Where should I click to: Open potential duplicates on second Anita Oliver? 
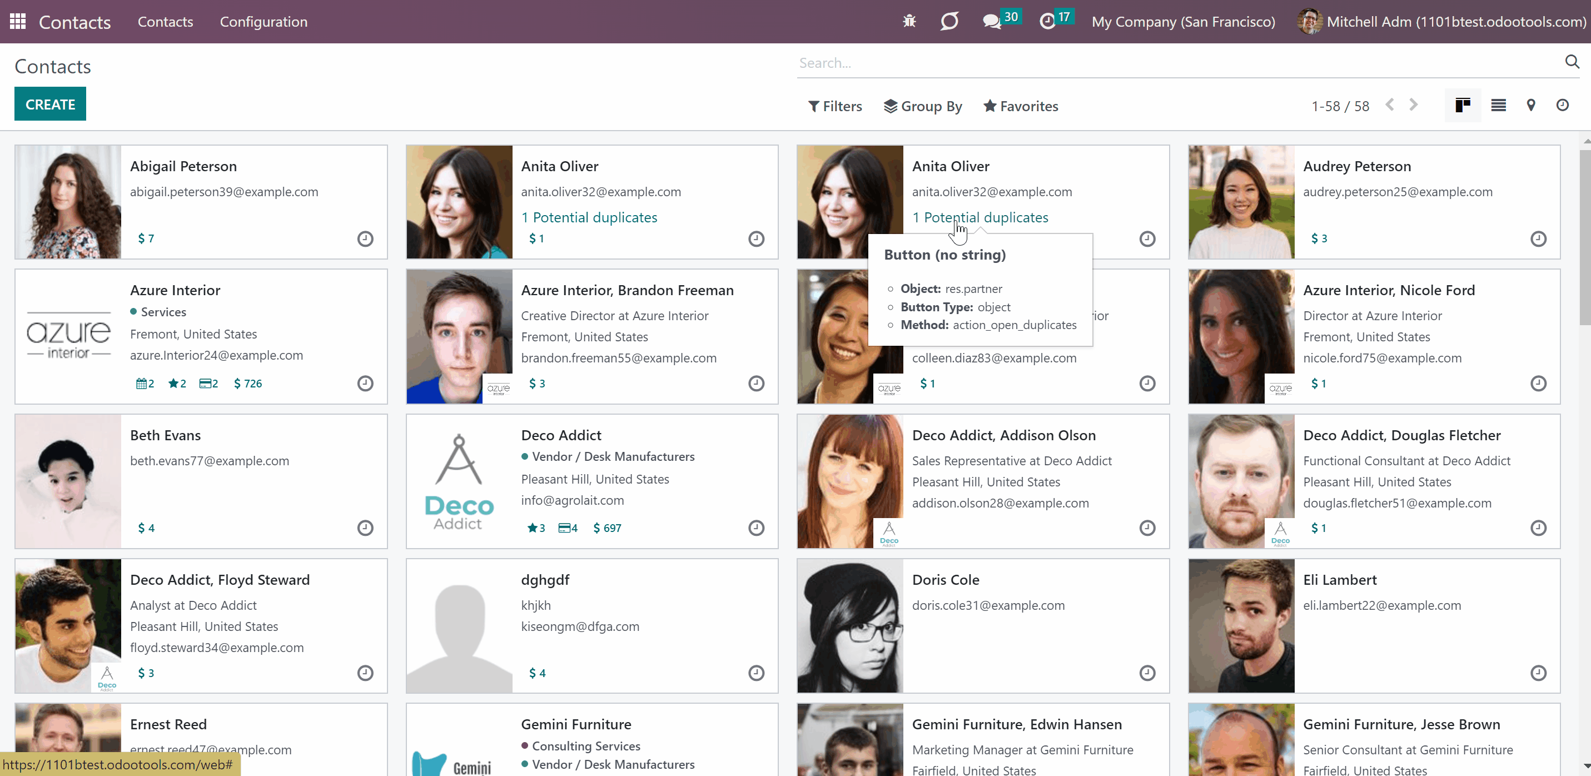tap(980, 217)
